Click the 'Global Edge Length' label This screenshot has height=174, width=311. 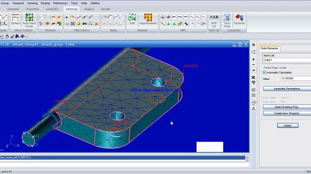pyautogui.click(x=275, y=68)
